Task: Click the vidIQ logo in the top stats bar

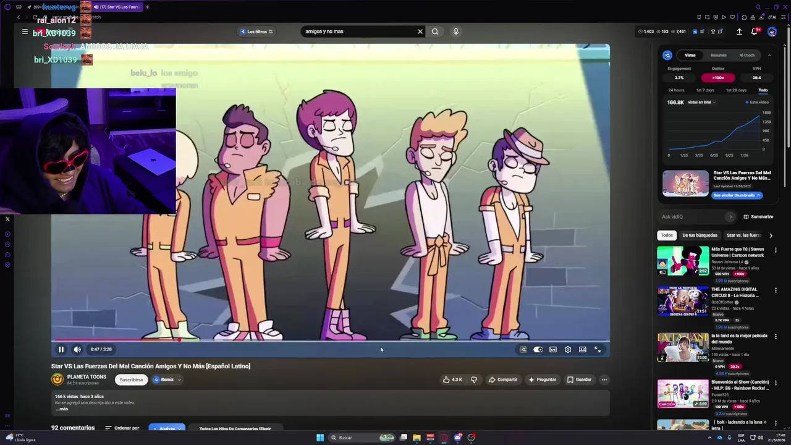Action: tap(695, 32)
